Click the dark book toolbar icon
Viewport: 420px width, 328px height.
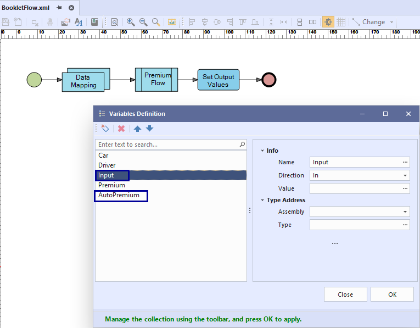click(94, 22)
